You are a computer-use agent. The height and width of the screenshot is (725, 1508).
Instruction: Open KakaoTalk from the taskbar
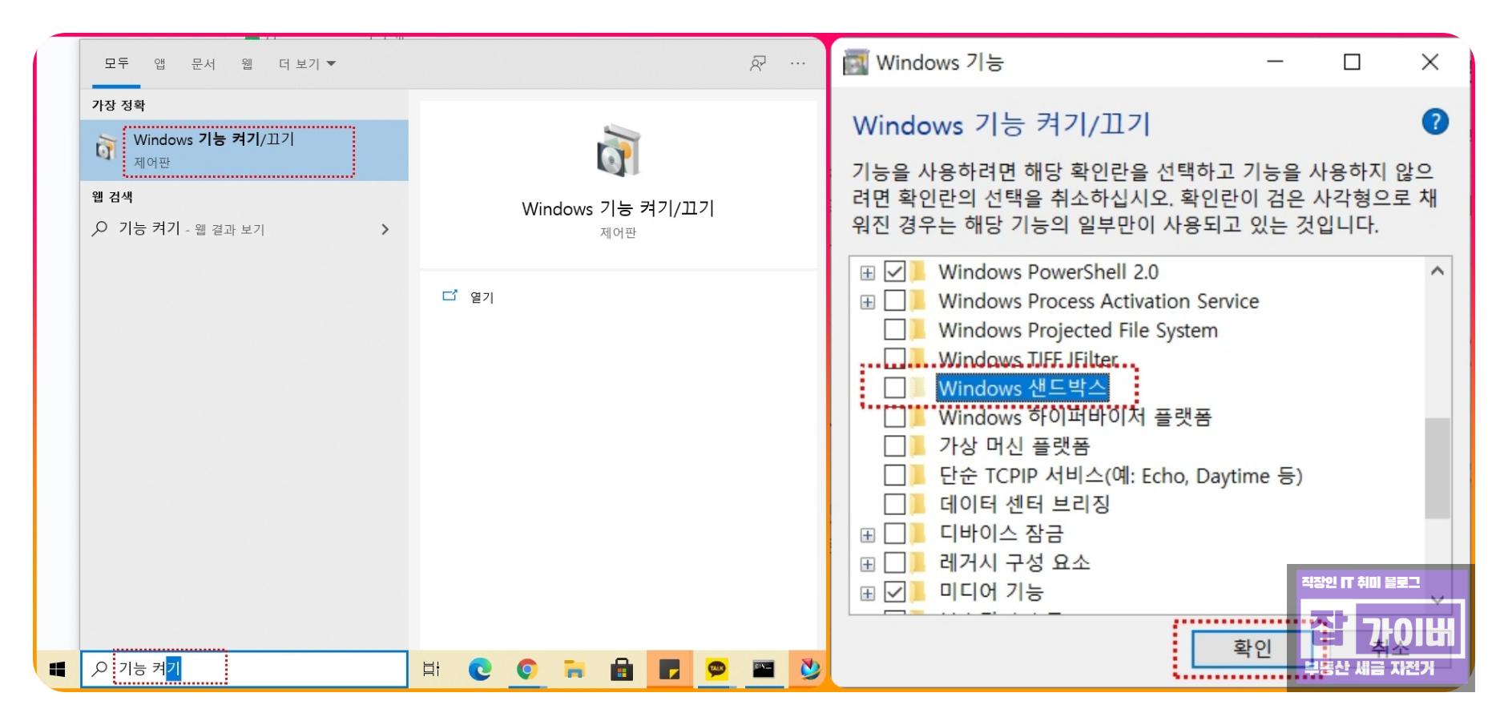pos(716,669)
